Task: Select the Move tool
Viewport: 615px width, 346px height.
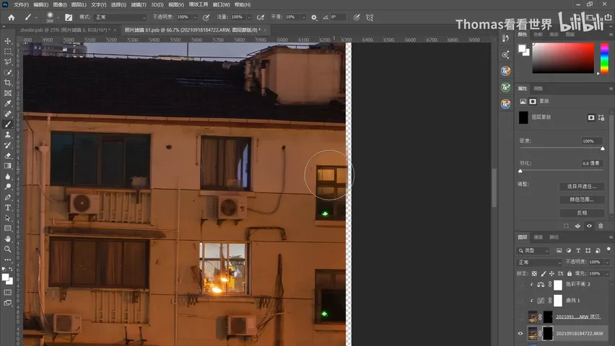Action: [8, 41]
